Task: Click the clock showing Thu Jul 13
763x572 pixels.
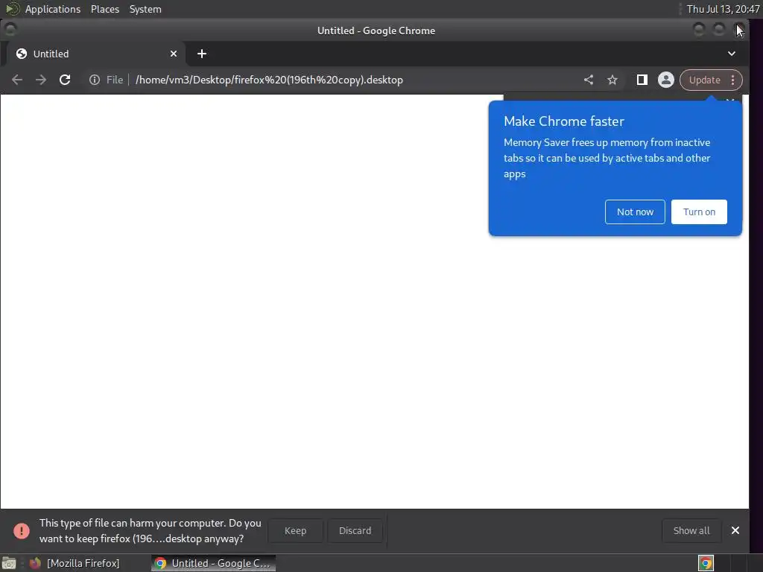Action: [x=723, y=9]
